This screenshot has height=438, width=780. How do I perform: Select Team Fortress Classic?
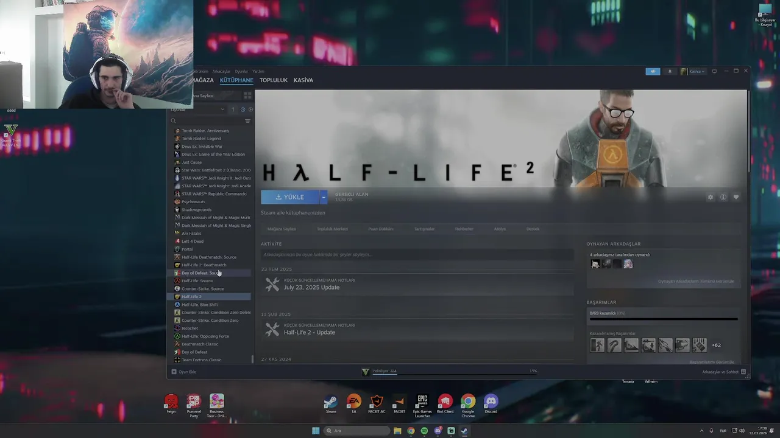201,360
